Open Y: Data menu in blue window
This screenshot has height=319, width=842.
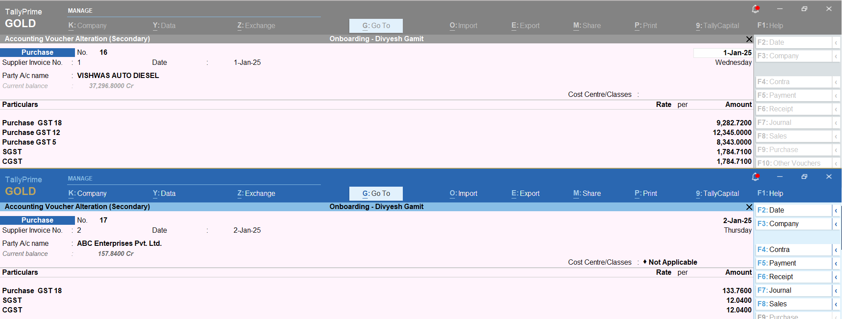click(164, 194)
